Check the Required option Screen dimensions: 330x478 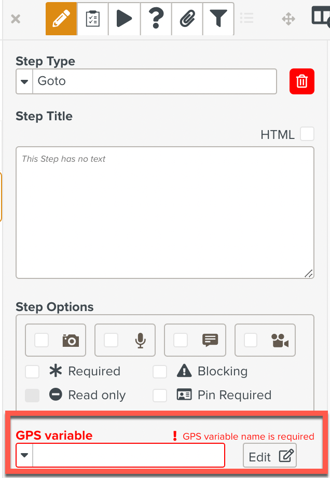point(32,371)
